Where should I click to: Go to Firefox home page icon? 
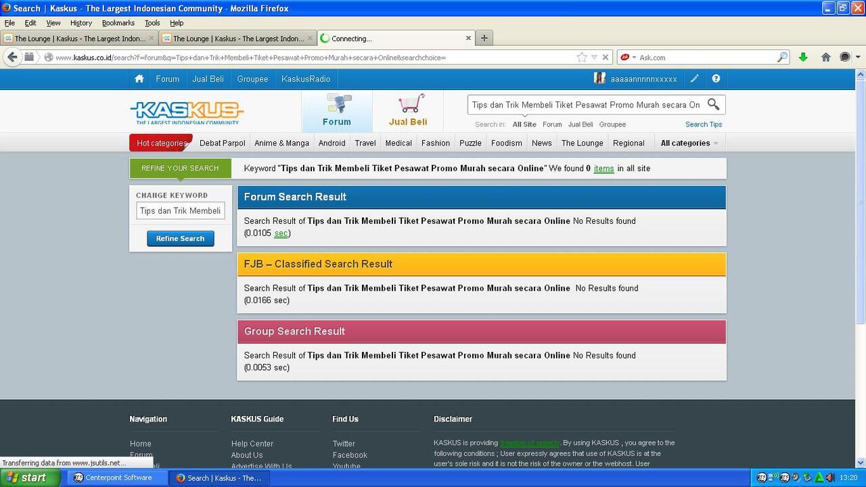coord(825,57)
